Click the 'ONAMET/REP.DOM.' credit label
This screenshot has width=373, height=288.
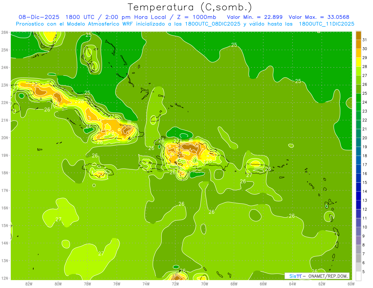point(328,276)
